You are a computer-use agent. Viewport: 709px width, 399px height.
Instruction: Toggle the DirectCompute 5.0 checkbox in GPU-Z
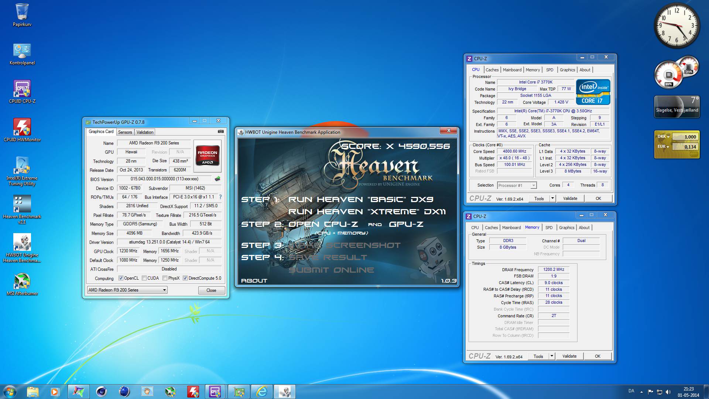(x=185, y=278)
